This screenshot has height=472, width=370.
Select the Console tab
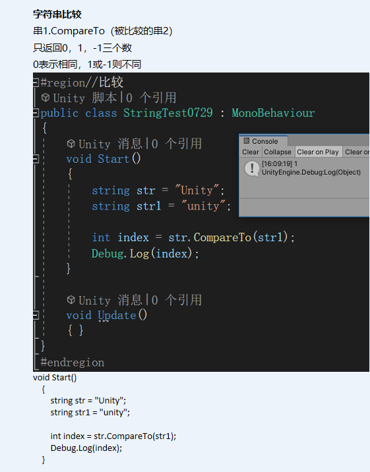263,141
